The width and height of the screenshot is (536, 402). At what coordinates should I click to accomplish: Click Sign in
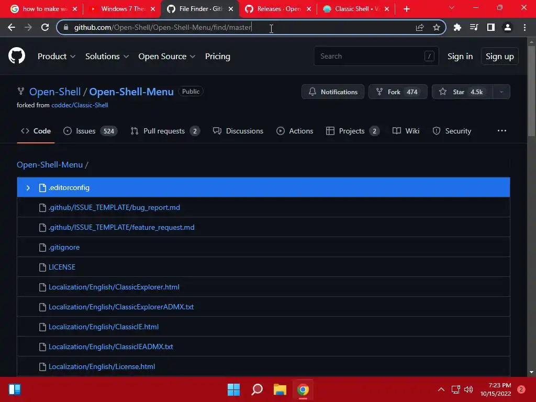460,57
